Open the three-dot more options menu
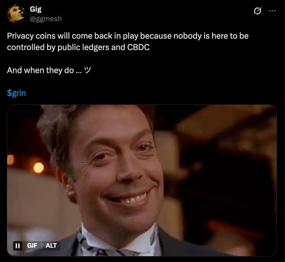This screenshot has width=285, height=262. [x=272, y=11]
